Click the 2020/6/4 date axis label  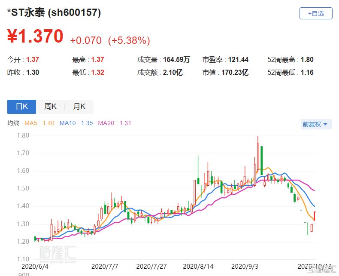[x=35, y=266]
